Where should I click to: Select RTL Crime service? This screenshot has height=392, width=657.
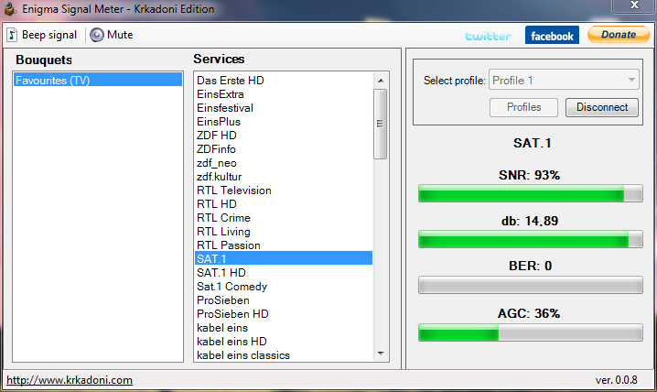(284, 218)
